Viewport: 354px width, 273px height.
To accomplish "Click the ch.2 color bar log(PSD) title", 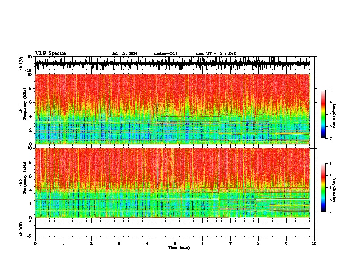I will (335, 190).
